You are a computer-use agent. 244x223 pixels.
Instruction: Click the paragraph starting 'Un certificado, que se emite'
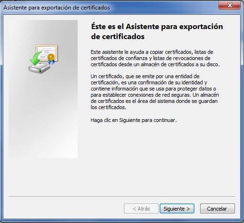(x=155, y=92)
